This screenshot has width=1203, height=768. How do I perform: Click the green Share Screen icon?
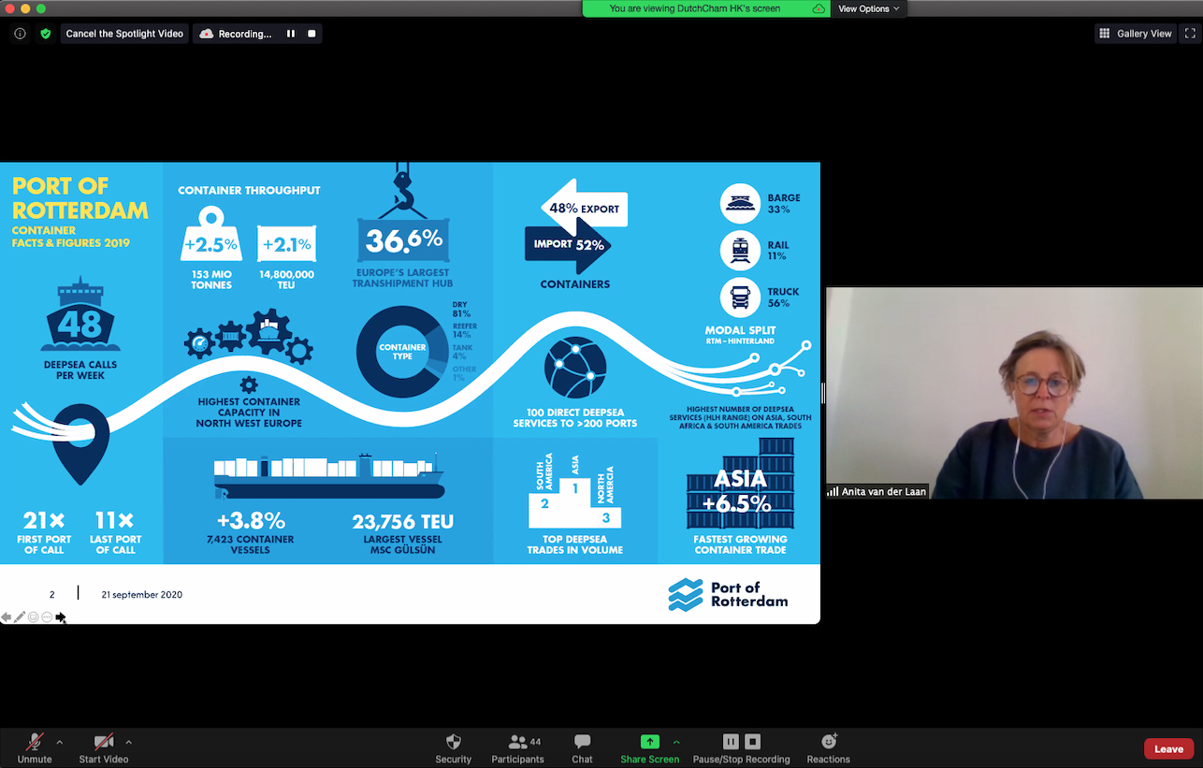(649, 742)
